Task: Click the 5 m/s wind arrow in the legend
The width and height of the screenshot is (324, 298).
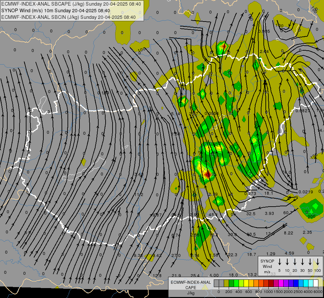Action: (x=279, y=262)
